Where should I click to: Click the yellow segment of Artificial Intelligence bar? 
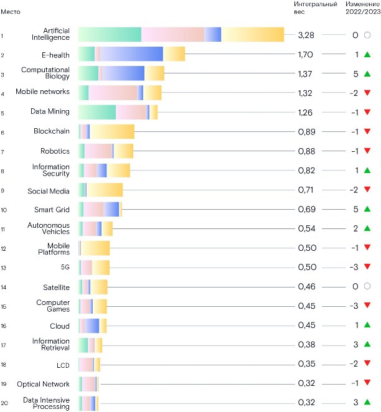pos(253,34)
